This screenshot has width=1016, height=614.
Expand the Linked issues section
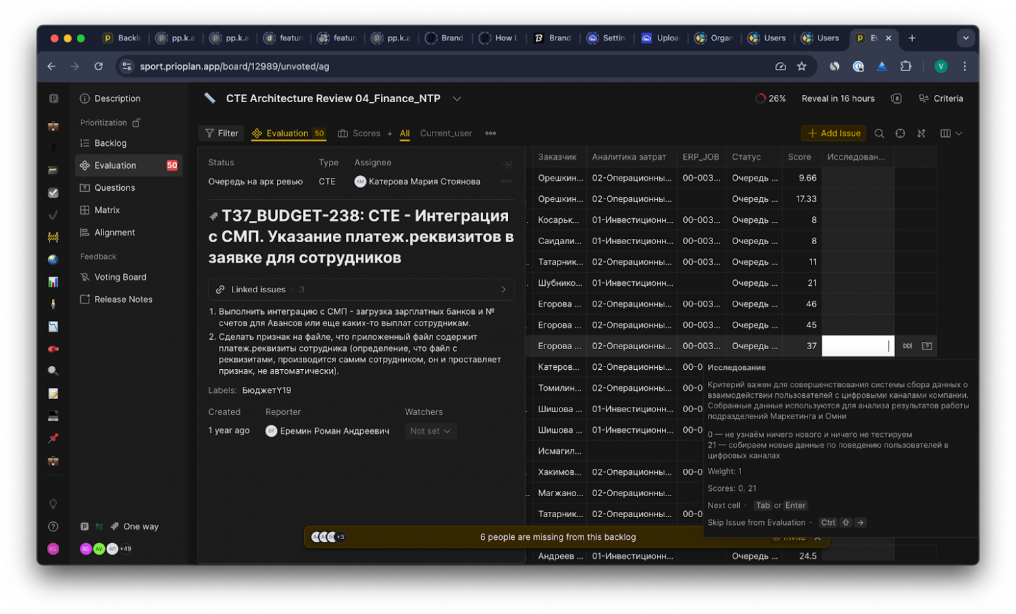[361, 289]
